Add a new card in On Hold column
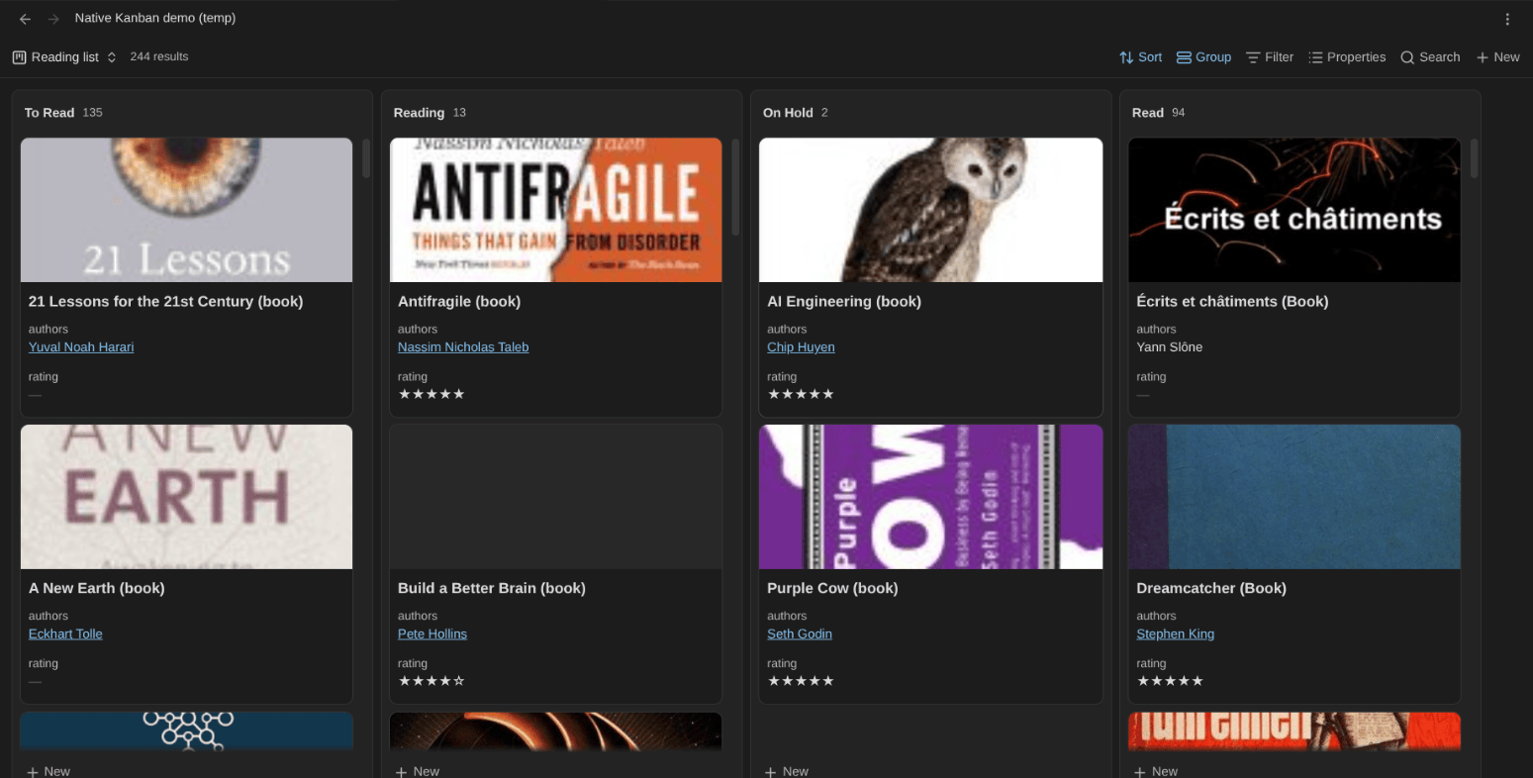The image size is (1533, 778). coord(787,771)
